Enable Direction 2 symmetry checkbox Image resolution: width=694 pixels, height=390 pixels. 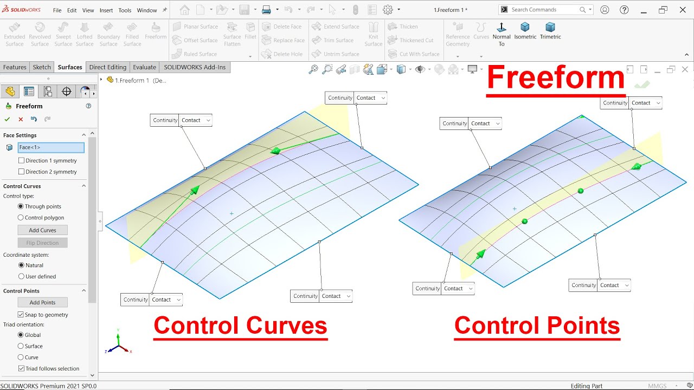(21, 172)
